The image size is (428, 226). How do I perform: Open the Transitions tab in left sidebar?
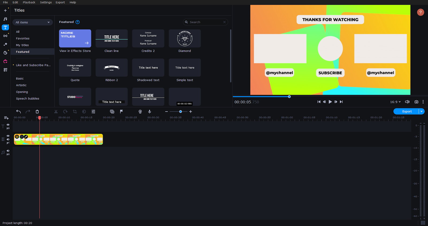point(5,36)
